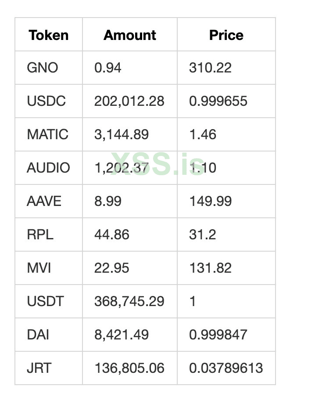Click the AUDIO token name
Viewport: 315px width, 404px height.
[x=48, y=168]
